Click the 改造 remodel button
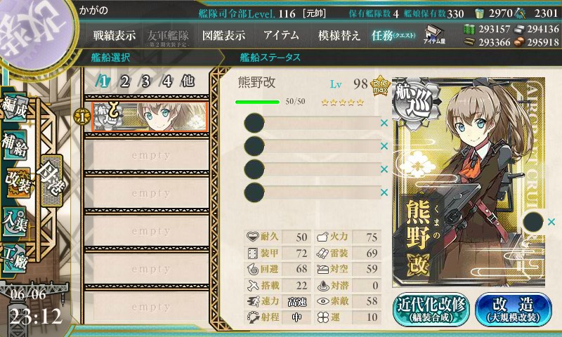 coord(514,310)
